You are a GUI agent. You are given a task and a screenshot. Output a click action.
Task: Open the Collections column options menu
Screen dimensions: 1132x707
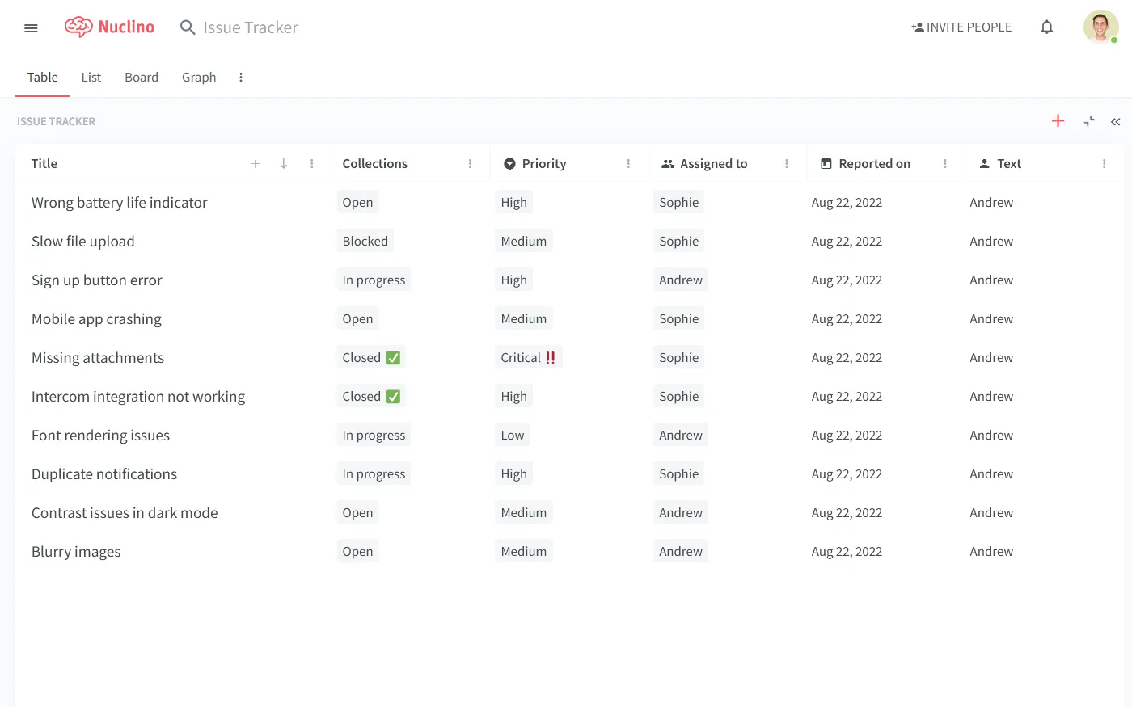point(470,163)
